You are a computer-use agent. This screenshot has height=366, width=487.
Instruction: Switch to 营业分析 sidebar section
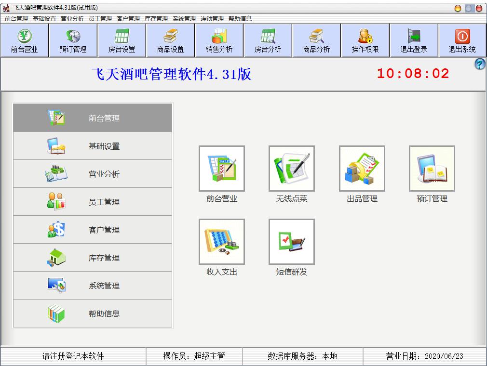tap(93, 174)
